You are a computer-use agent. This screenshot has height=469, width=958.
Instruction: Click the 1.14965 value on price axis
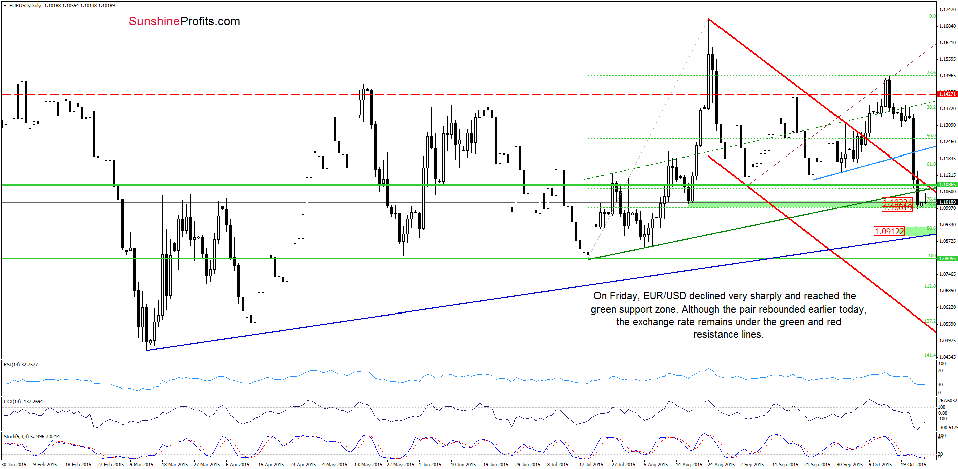coord(947,76)
